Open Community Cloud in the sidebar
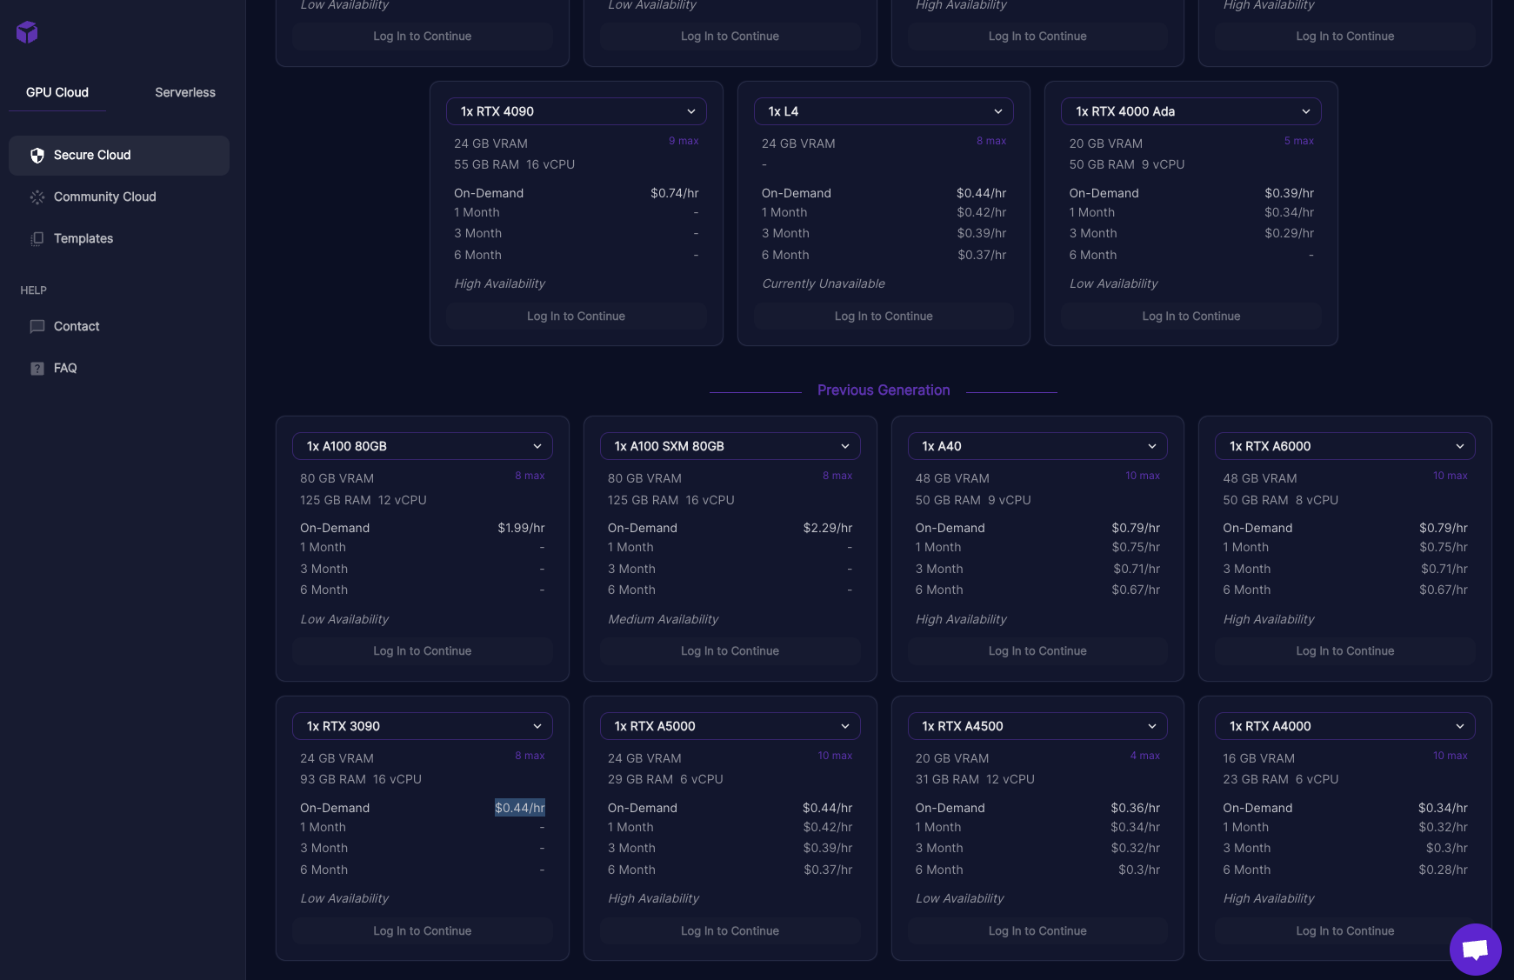This screenshot has height=980, width=1514. 119,197
